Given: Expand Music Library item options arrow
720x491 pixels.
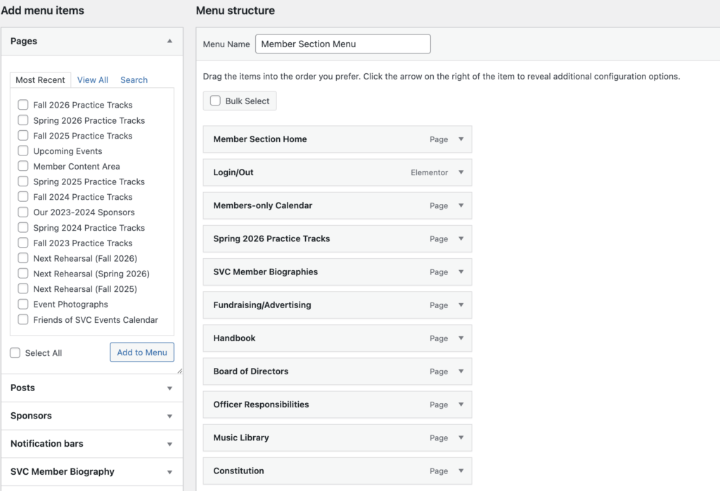Looking at the screenshot, I should pyautogui.click(x=461, y=438).
